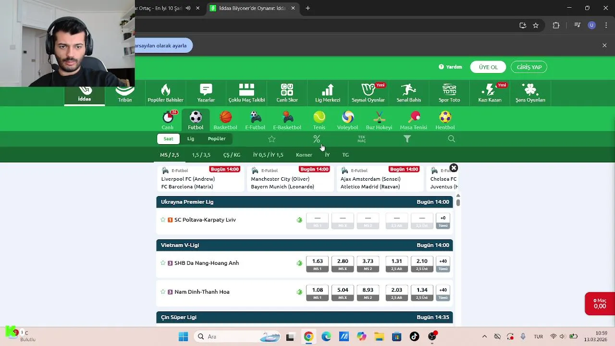Switch to the Korner market tab

(304, 155)
